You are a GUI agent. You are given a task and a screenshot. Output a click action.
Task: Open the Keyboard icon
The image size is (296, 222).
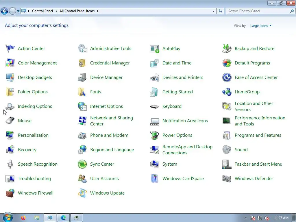pos(154,106)
